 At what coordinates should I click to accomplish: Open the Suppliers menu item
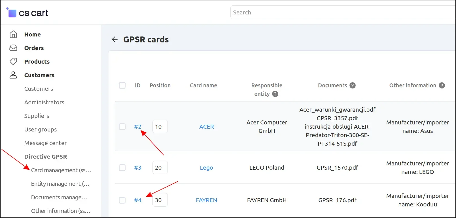pyautogui.click(x=37, y=116)
